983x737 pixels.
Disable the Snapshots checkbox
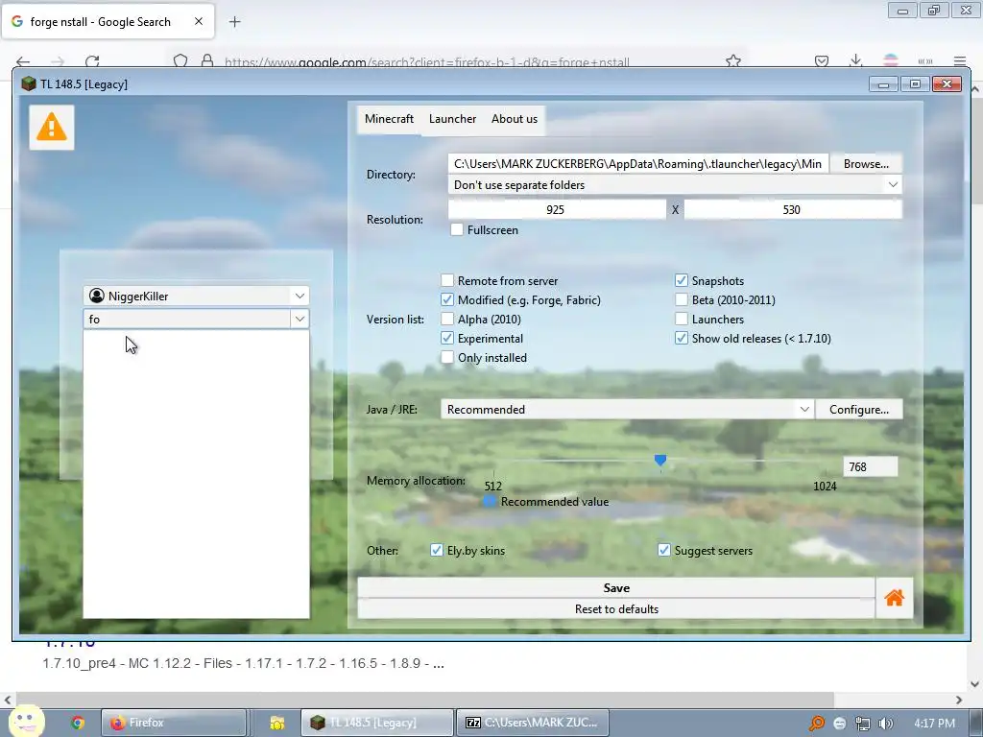[x=682, y=280]
